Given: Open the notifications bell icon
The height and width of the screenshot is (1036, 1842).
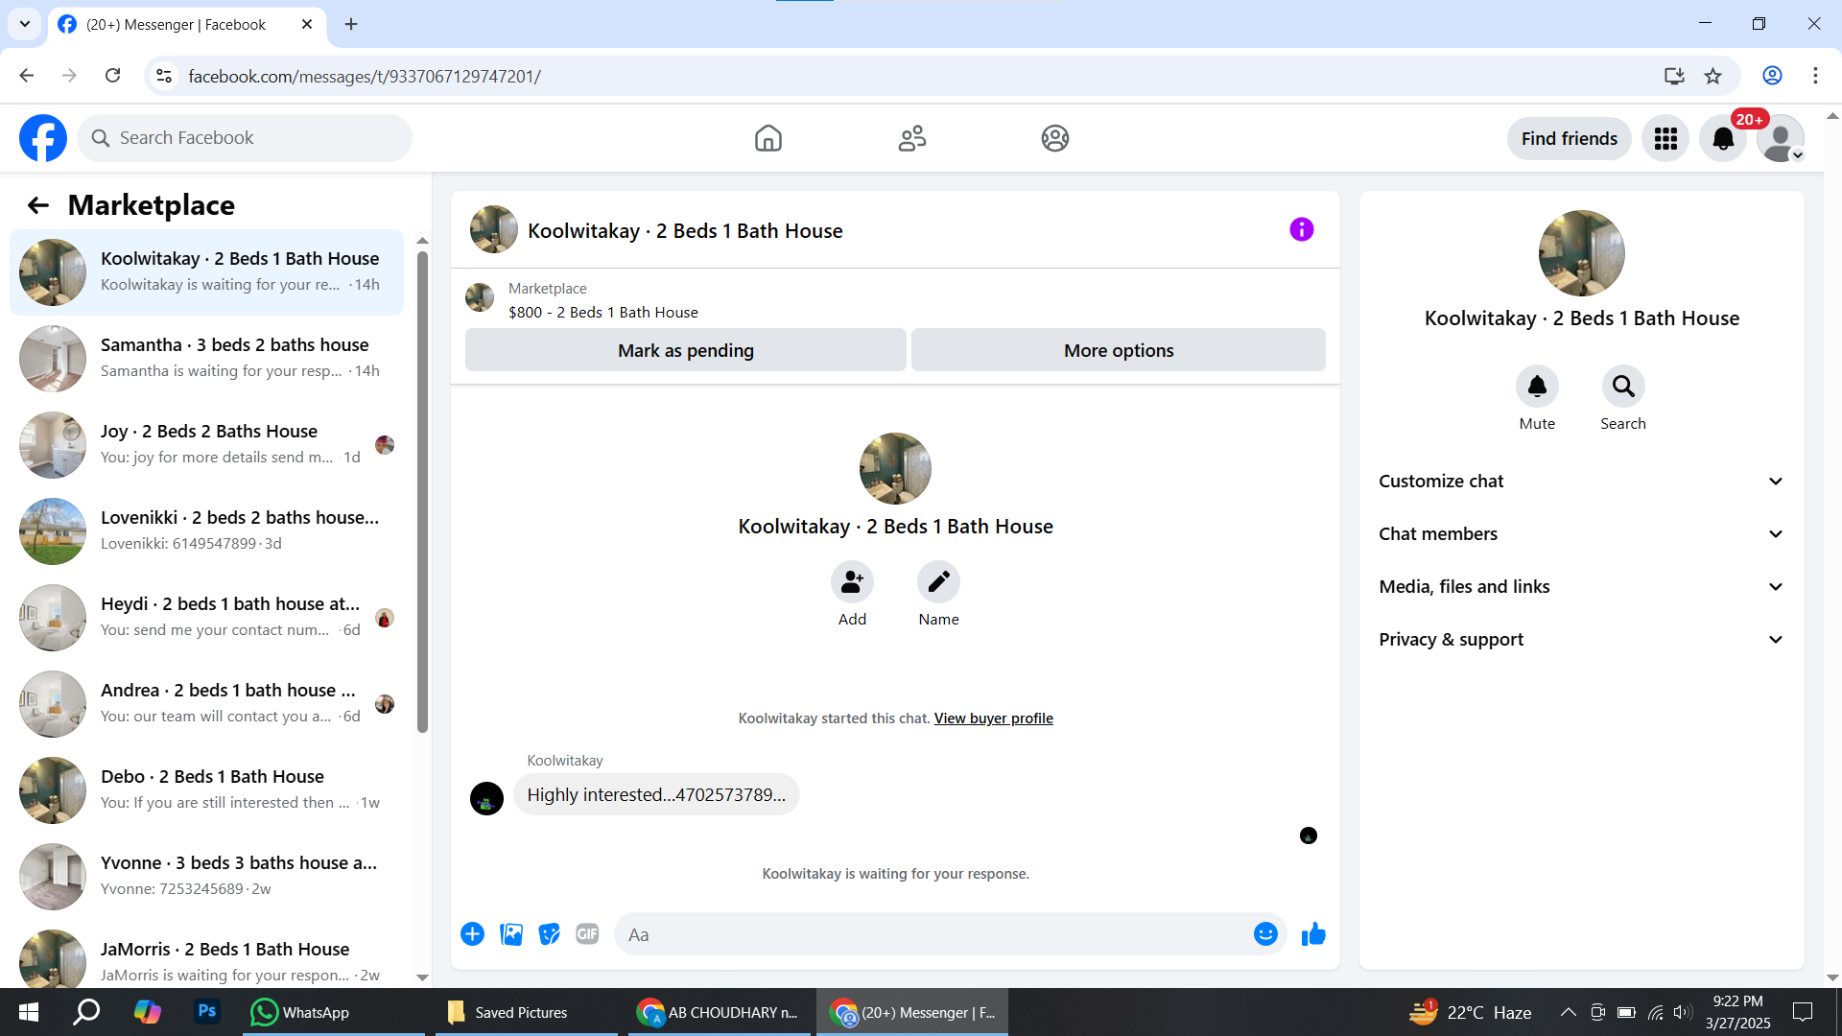Looking at the screenshot, I should 1723,139.
